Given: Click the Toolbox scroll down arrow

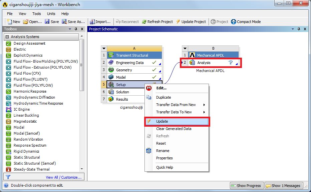Looking at the screenshot, I should click(82, 169).
